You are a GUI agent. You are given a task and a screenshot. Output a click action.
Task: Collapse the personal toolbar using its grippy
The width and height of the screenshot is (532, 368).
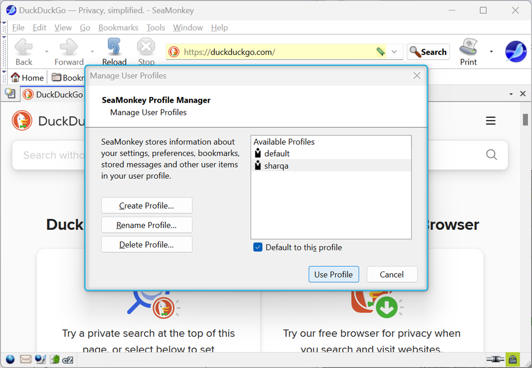point(4,77)
